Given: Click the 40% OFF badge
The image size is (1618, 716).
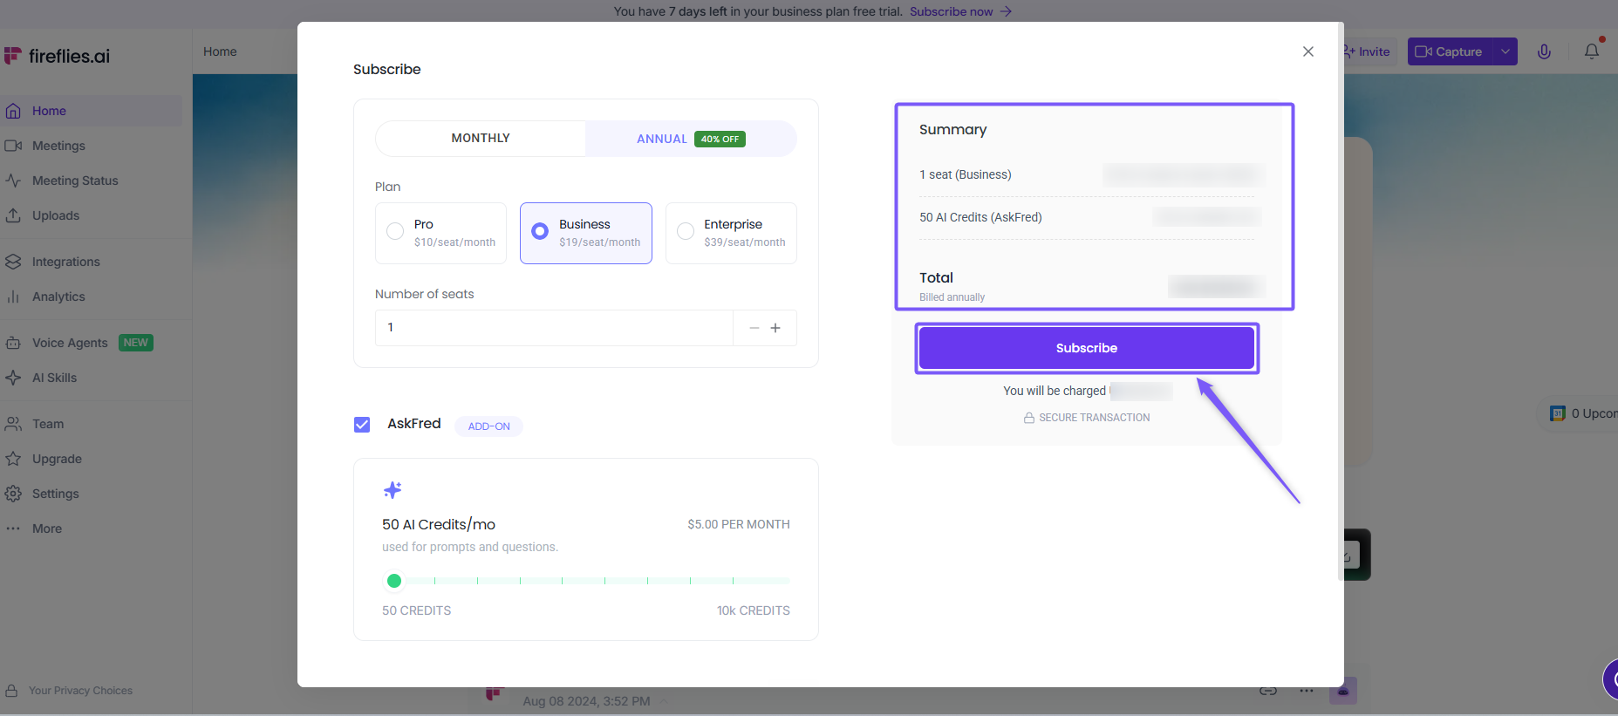Looking at the screenshot, I should click(720, 139).
